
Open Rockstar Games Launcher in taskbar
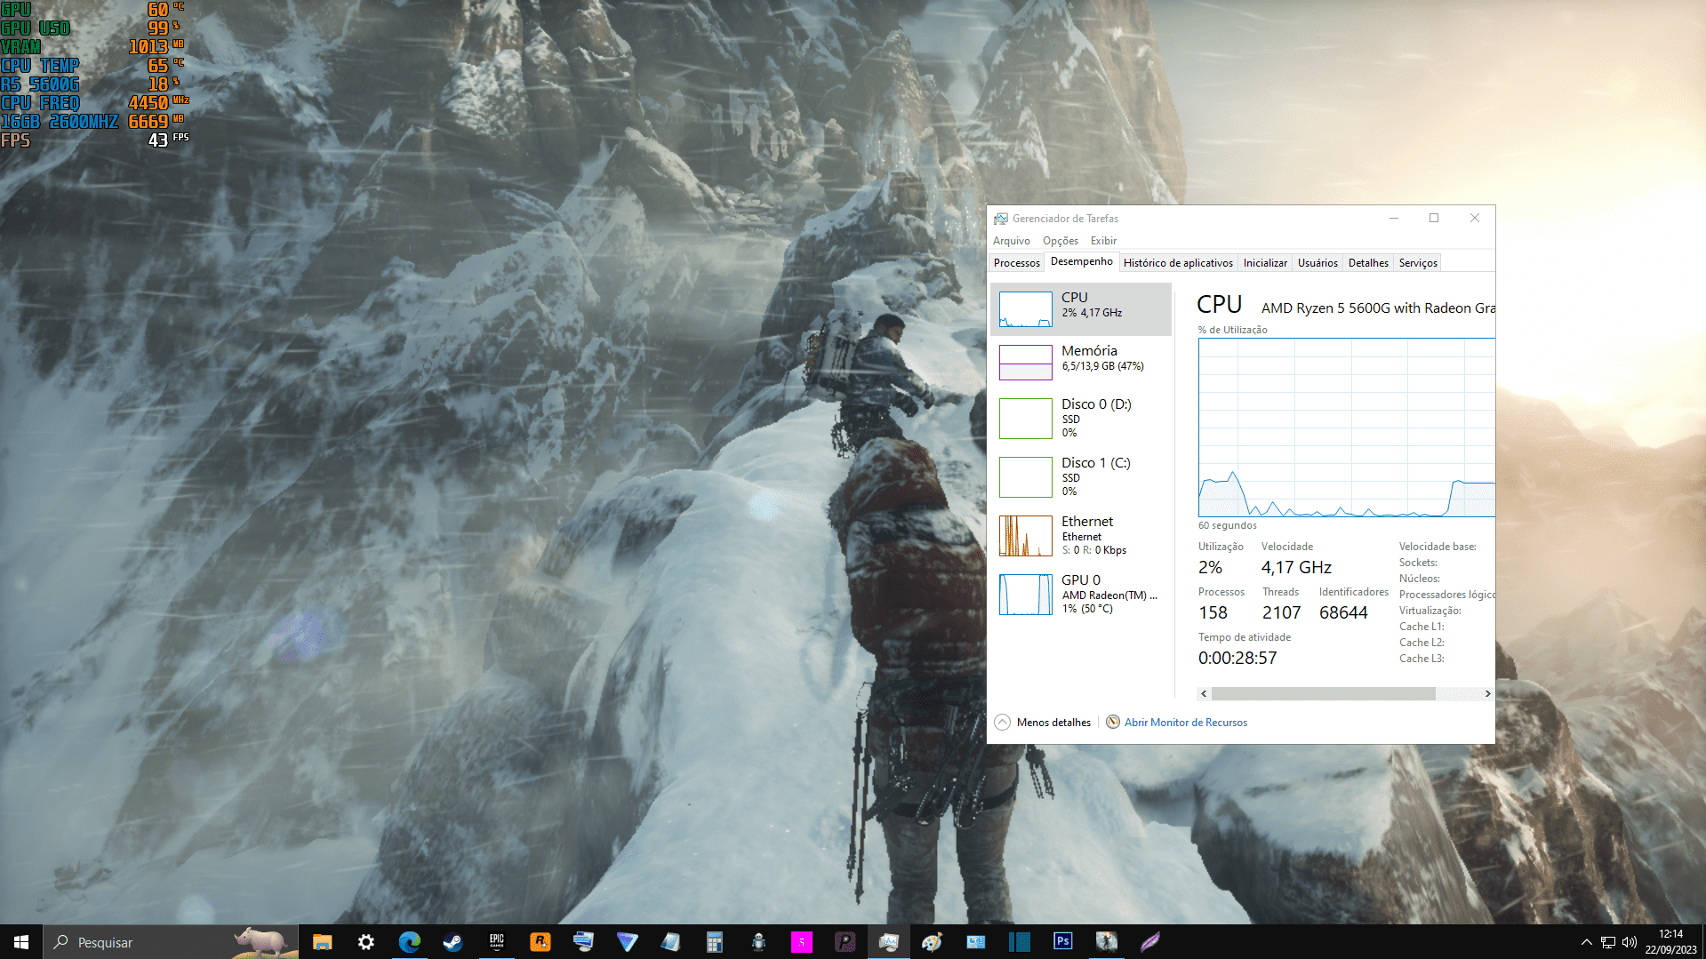[540, 942]
